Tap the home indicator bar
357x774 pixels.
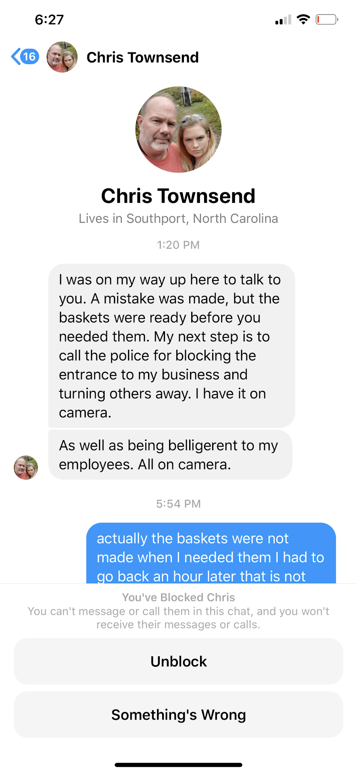click(178, 765)
